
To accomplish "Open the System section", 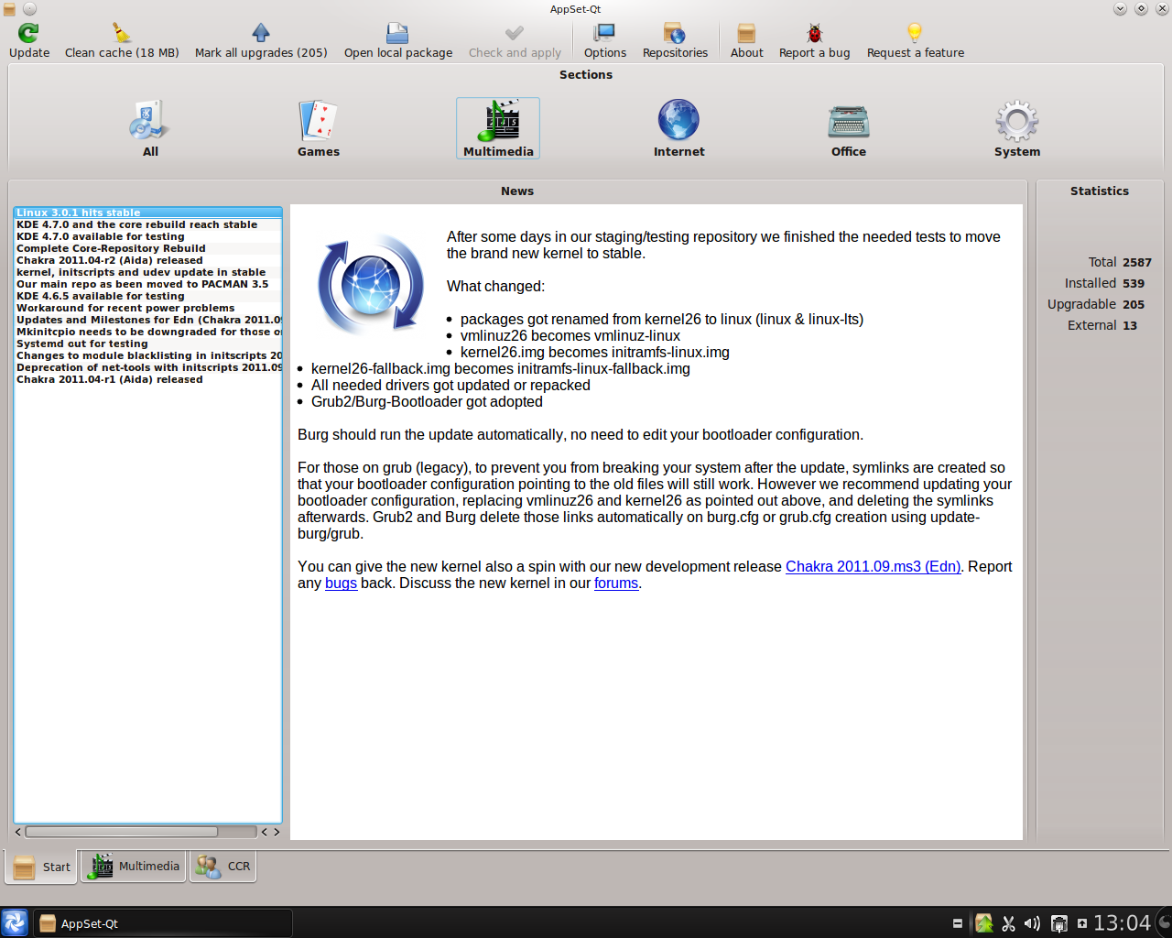I will tap(1017, 128).
